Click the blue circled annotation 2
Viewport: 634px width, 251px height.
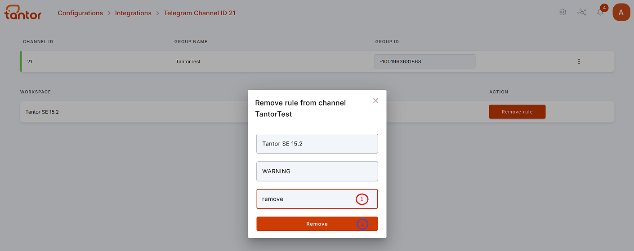(362, 224)
